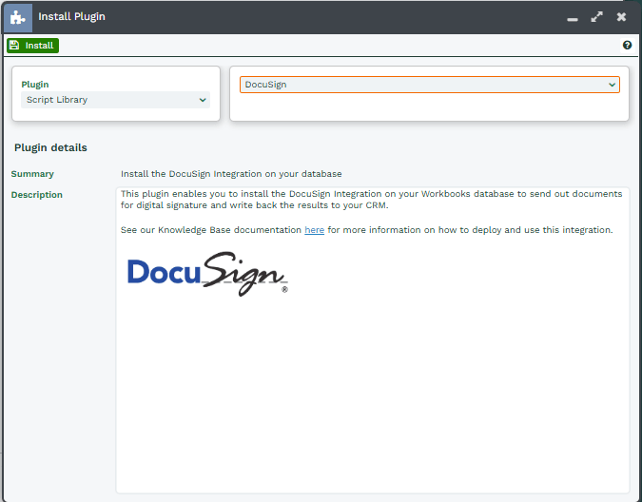Select the summary text 'Install the DocuSign Integration on your database'

point(231,174)
